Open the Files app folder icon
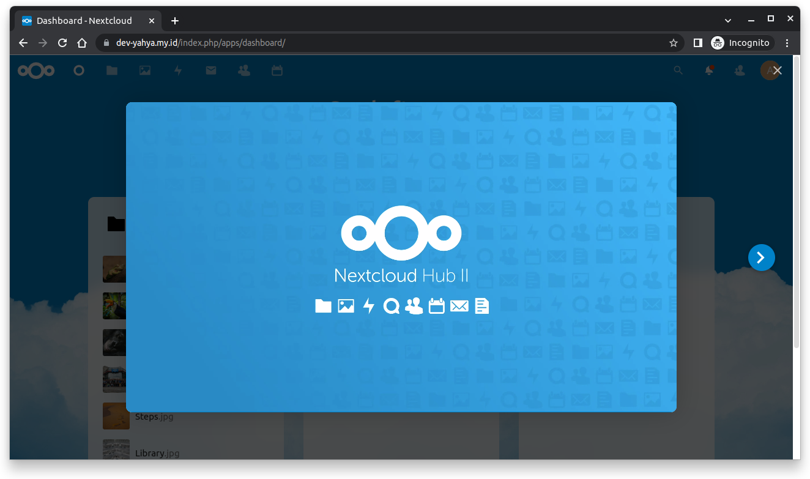The width and height of the screenshot is (810, 479). (112, 71)
